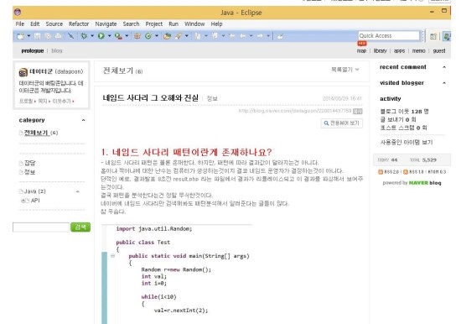Screen dimensions: 461x324
Task: Click the Open Perspective icon
Action: point(433,36)
